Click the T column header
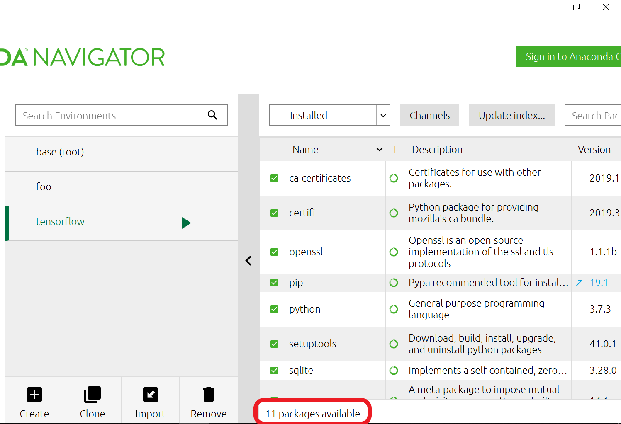621x424 pixels. [x=395, y=149]
